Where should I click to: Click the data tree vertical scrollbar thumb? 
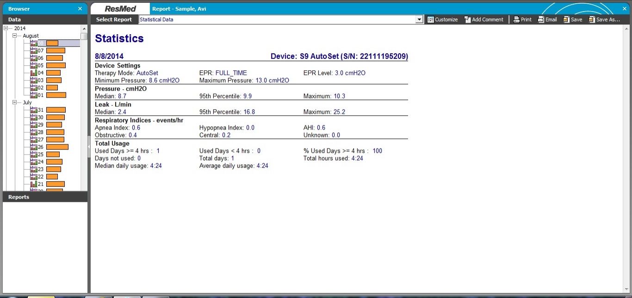tap(84, 37)
